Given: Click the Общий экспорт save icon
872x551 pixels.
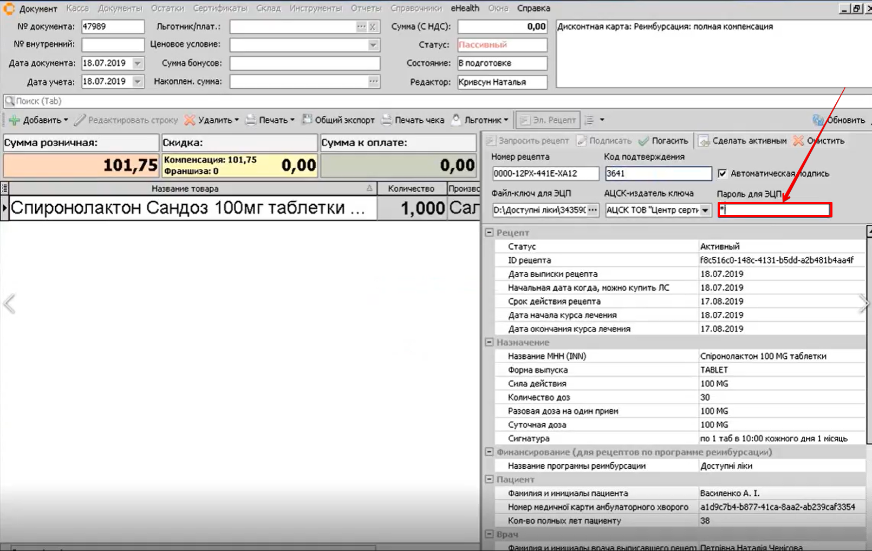Looking at the screenshot, I should tap(307, 120).
